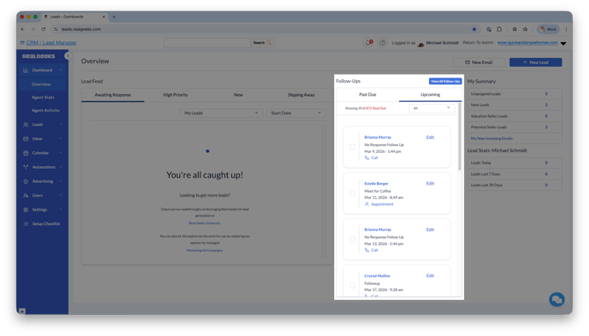Check the Estelle Berger follow-up box

point(353,194)
